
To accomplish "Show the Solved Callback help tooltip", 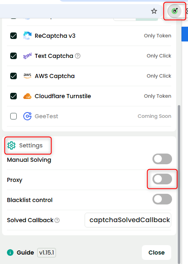I will 57,220.
